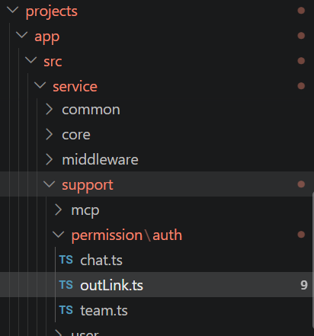Collapse the permission\auth folder
The width and height of the screenshot is (314, 336).
coord(59,235)
